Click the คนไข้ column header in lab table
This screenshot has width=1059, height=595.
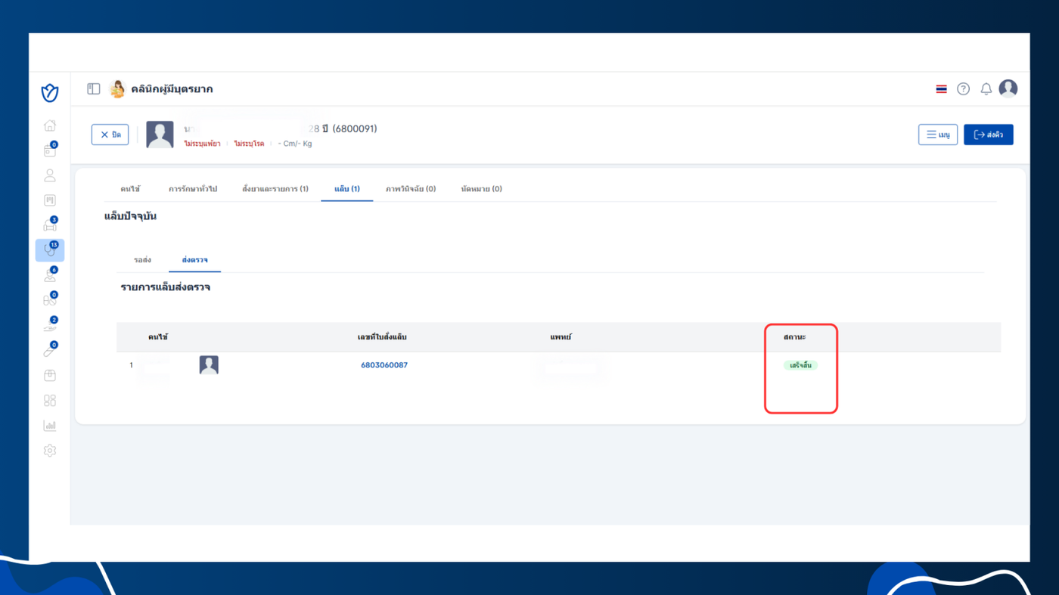pos(158,337)
